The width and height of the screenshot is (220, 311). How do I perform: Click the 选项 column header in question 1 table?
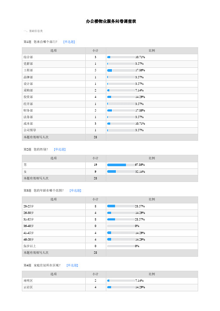53,51
